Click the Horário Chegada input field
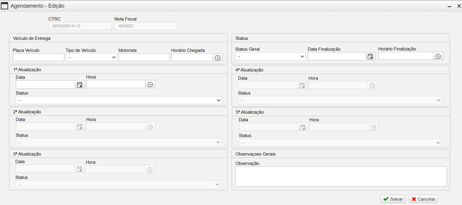 pos(192,57)
